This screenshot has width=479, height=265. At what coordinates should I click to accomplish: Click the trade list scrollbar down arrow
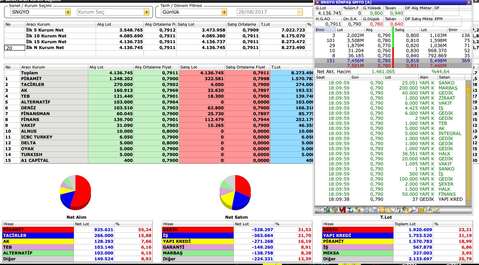[x=468, y=202]
